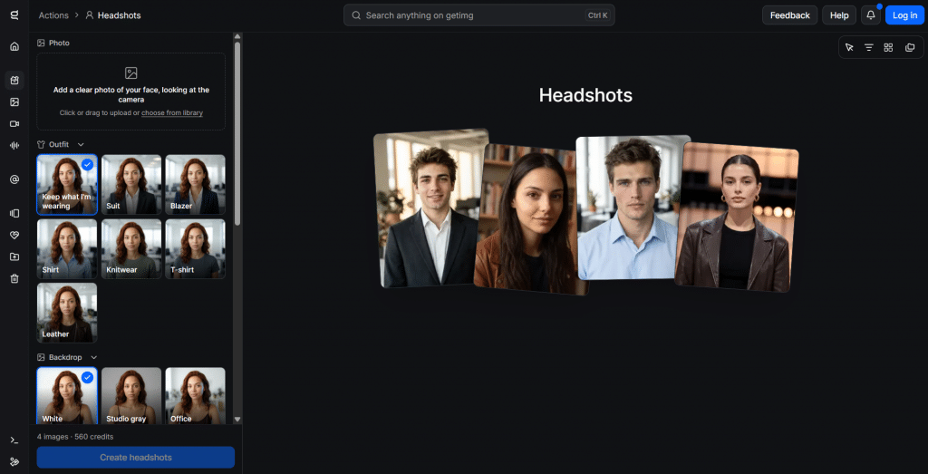Click the 'Headshots' main heading
This screenshot has width=928, height=474.
click(585, 95)
